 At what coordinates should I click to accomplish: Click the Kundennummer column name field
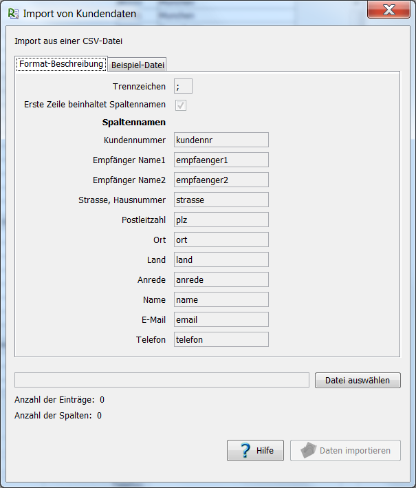(x=221, y=140)
